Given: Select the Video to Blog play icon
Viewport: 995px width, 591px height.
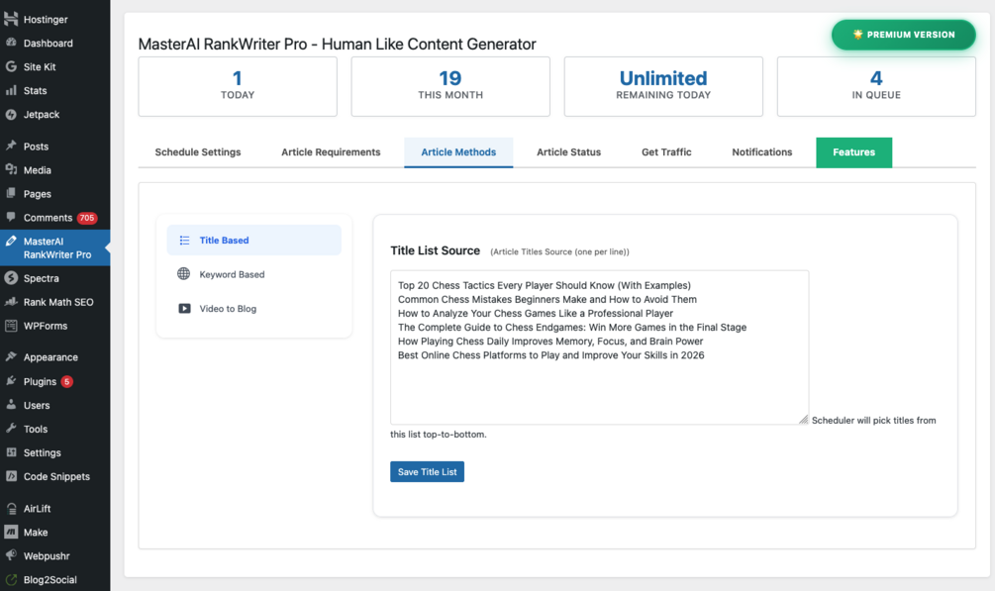Looking at the screenshot, I should [184, 309].
